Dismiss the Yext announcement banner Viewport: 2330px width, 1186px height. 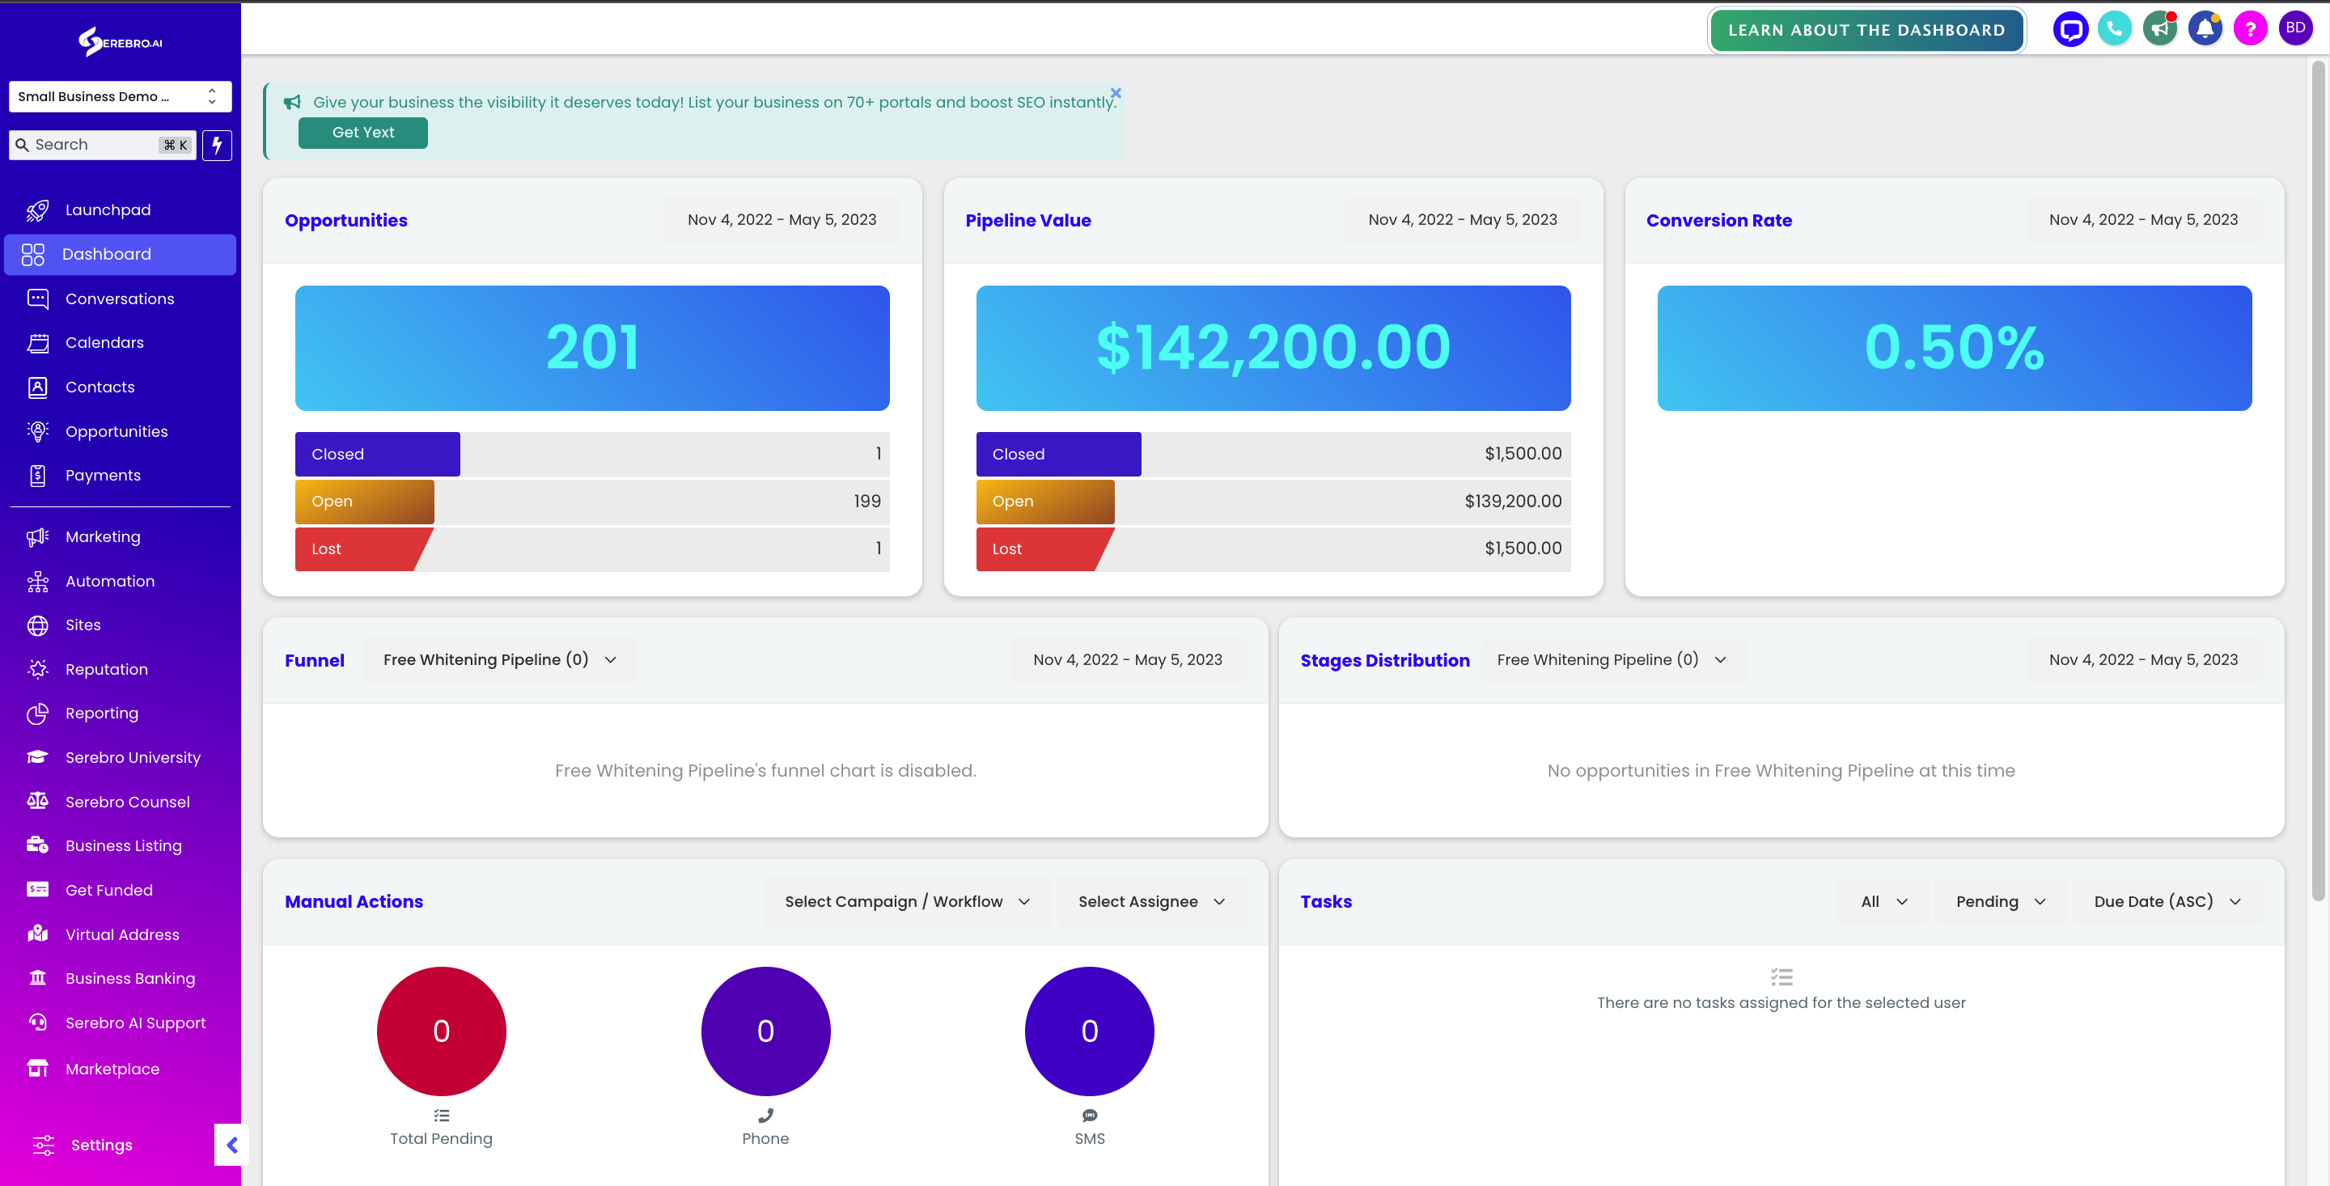point(1116,92)
